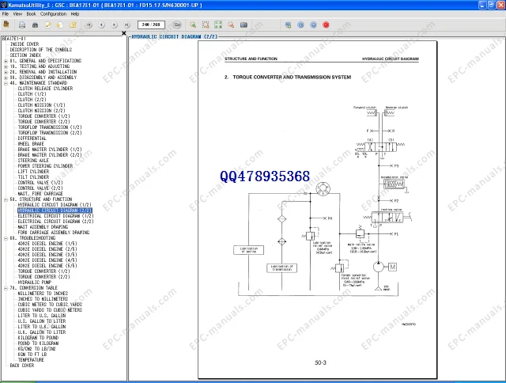
Task: Open Differential page
Action: coord(32,138)
